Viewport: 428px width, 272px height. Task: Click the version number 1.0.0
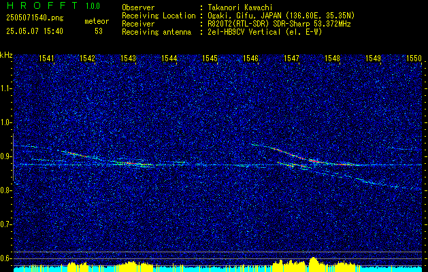tap(93, 6)
